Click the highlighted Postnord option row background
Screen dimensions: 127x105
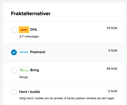point(64,53)
